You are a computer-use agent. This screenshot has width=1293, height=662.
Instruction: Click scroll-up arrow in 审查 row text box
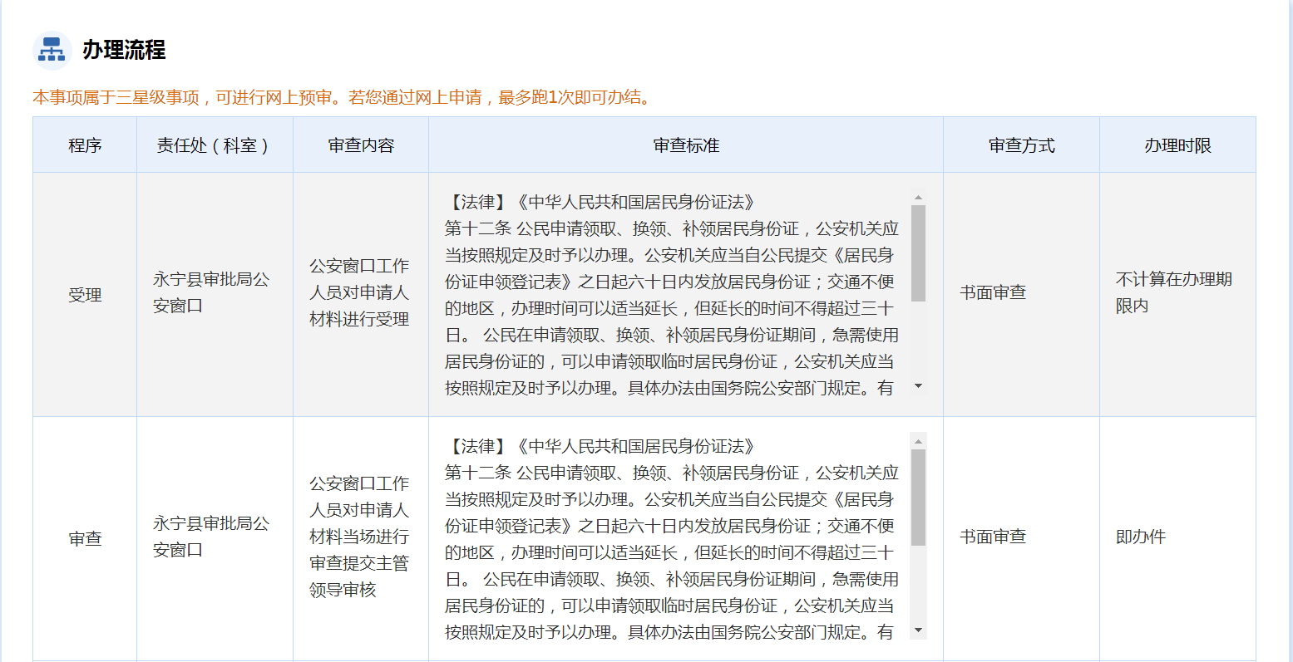click(918, 442)
